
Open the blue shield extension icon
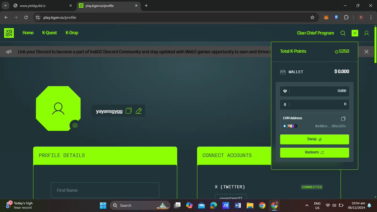coord(336,18)
